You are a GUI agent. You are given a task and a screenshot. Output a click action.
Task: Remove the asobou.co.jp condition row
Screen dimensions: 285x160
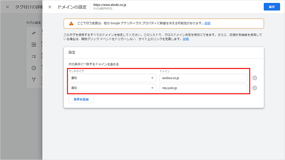click(x=255, y=78)
